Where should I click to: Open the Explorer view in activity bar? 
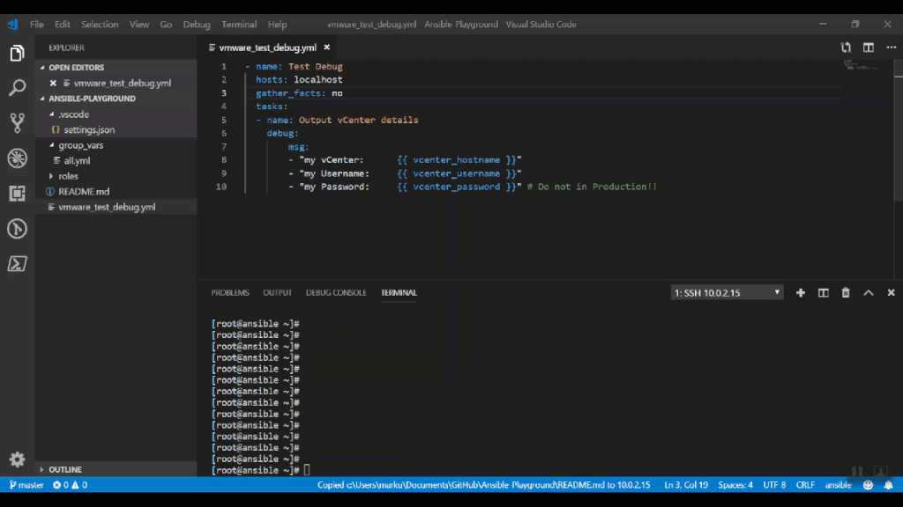17,54
